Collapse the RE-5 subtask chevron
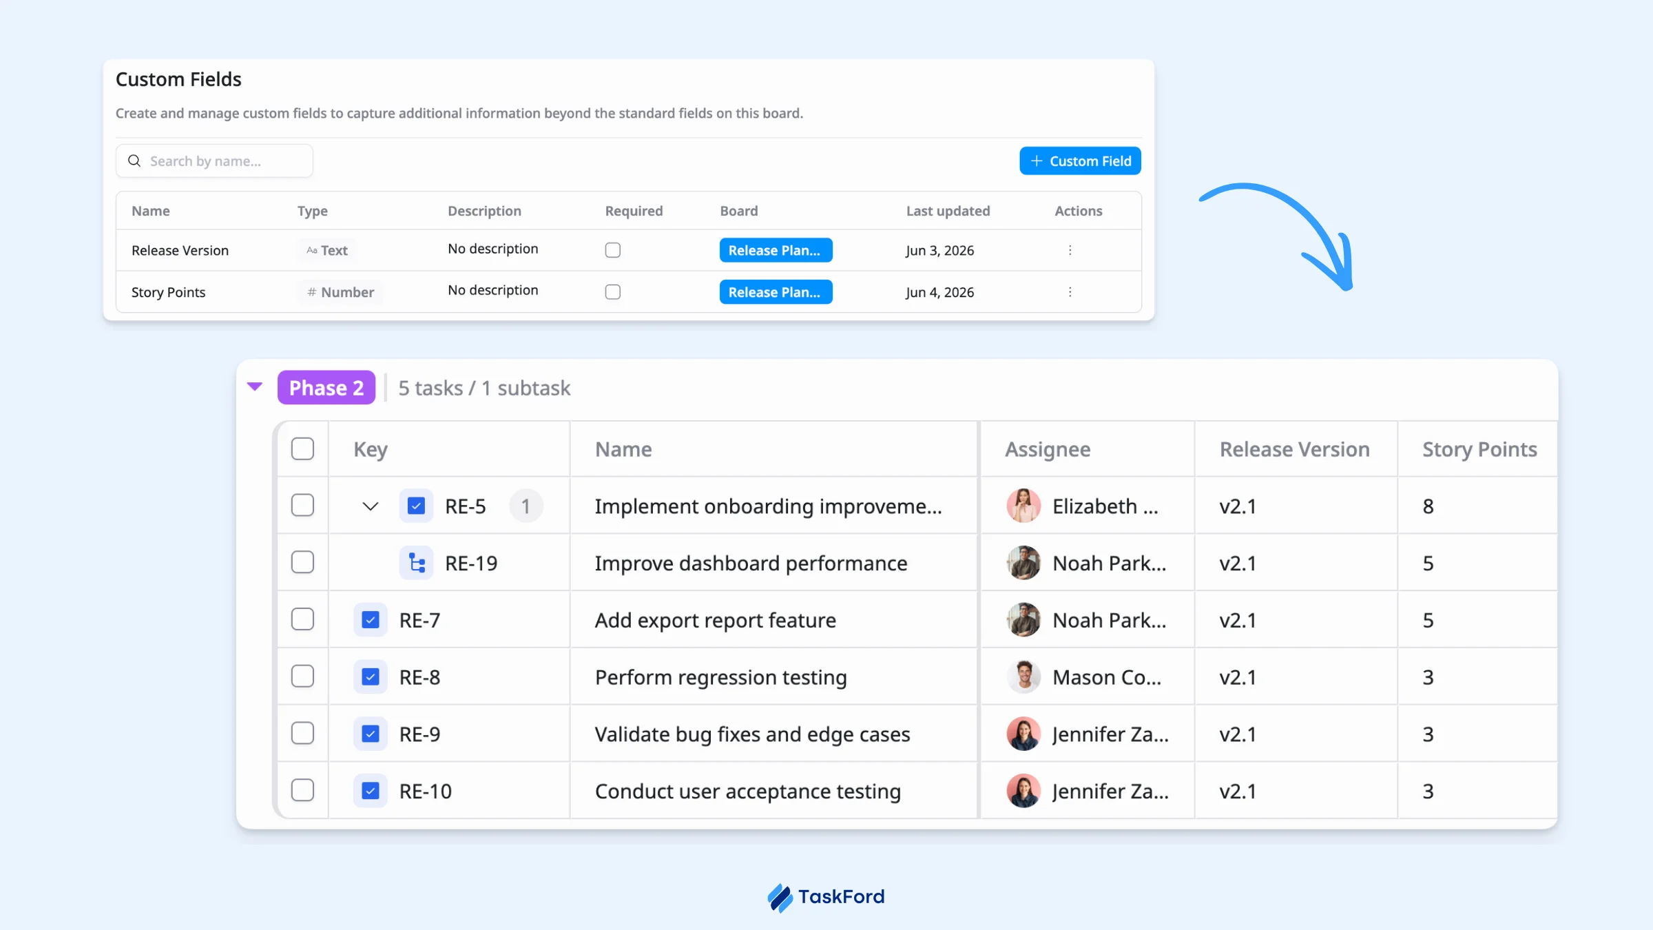Viewport: 1653px width, 930px height. pyautogui.click(x=371, y=506)
